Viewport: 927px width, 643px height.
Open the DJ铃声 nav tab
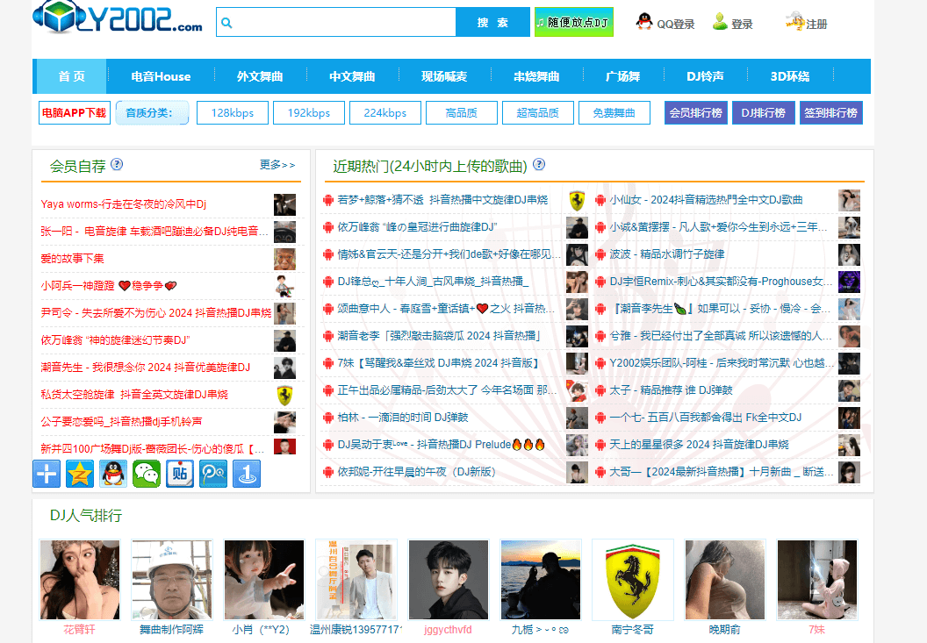(705, 76)
